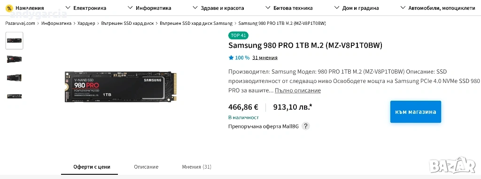Click the към магазина button
Screen dimensions: 481x179
416,112
